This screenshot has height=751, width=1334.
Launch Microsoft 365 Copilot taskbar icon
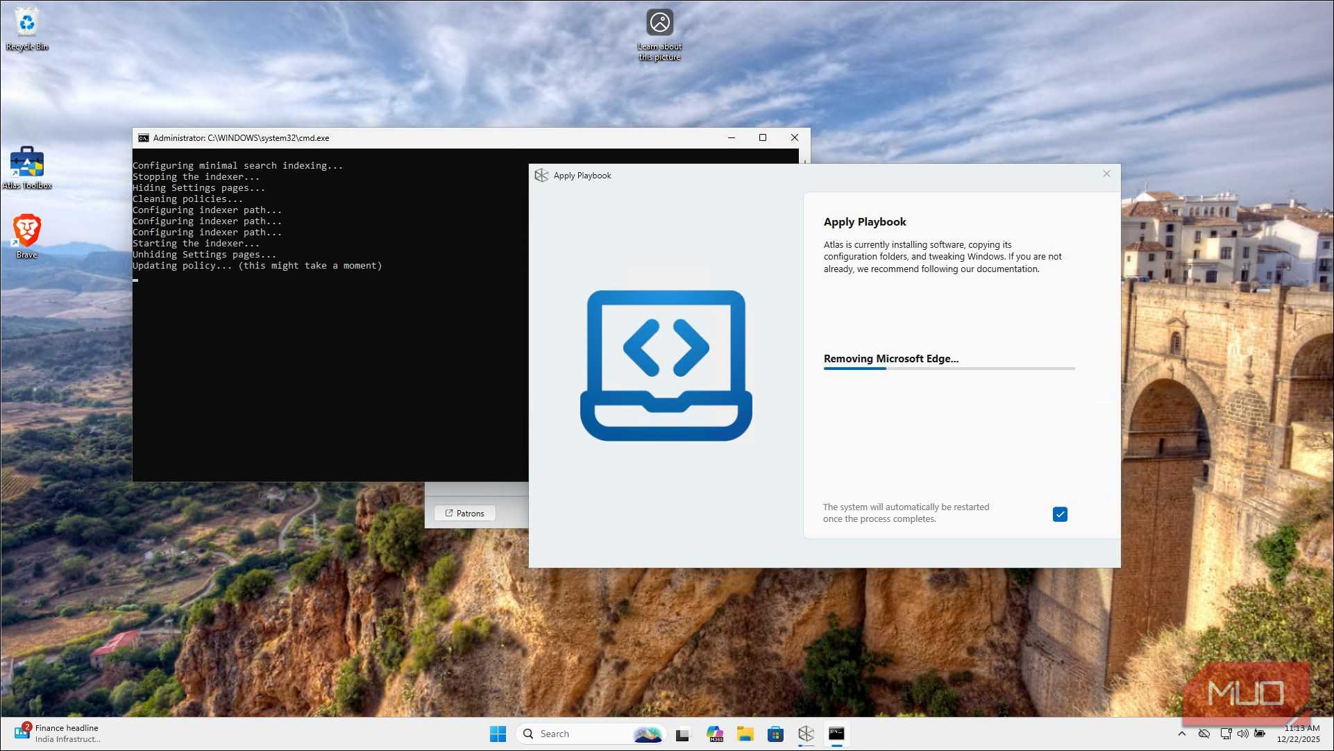(x=715, y=734)
